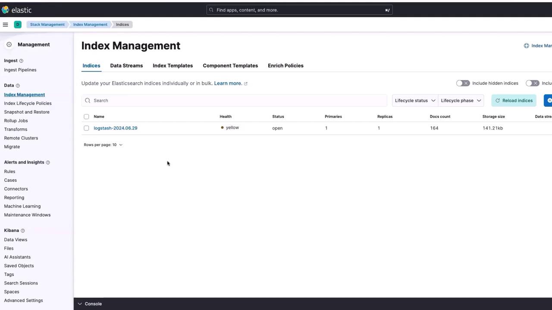The width and height of the screenshot is (552, 310).
Task: Open the Learn more link
Action: pos(228,84)
